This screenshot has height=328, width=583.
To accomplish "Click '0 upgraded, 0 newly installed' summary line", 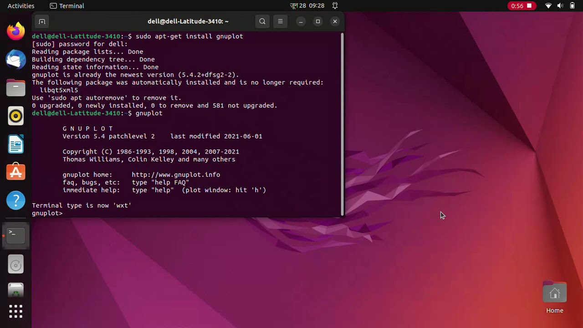I will pyautogui.click(x=154, y=106).
